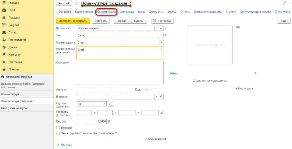Open the Управление запасами tab
The image size is (292, 149).
tap(208, 12)
